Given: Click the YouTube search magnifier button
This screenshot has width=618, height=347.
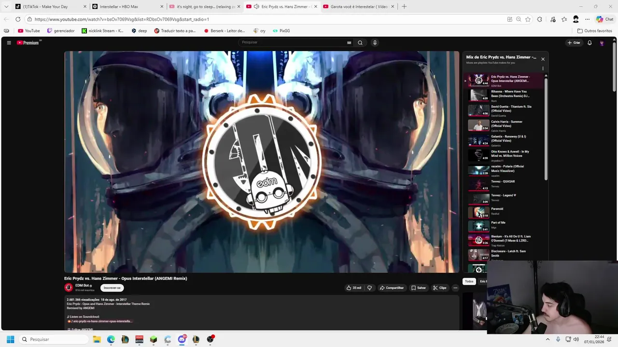Looking at the screenshot, I should tap(360, 42).
